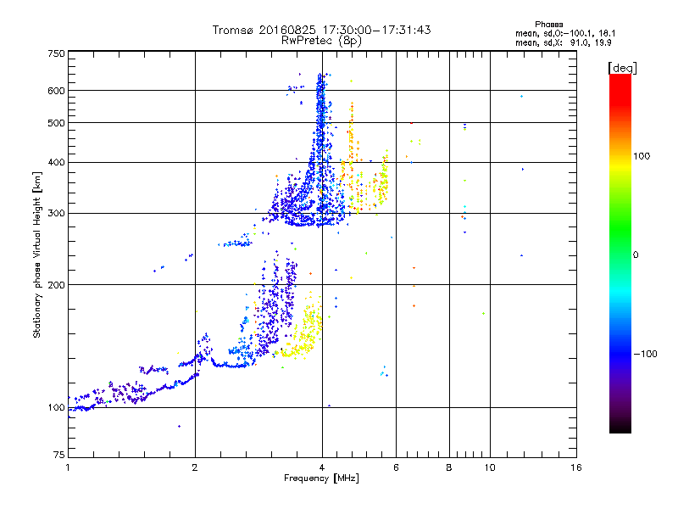
Task: Click the 'Frequency [MHz]' x-axis title
Action: pos(321,478)
